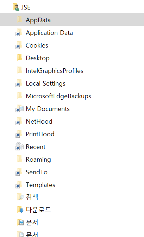Screen dimensions: 144x237
Task: Click the 검색 search folder icon
Action: point(20,197)
